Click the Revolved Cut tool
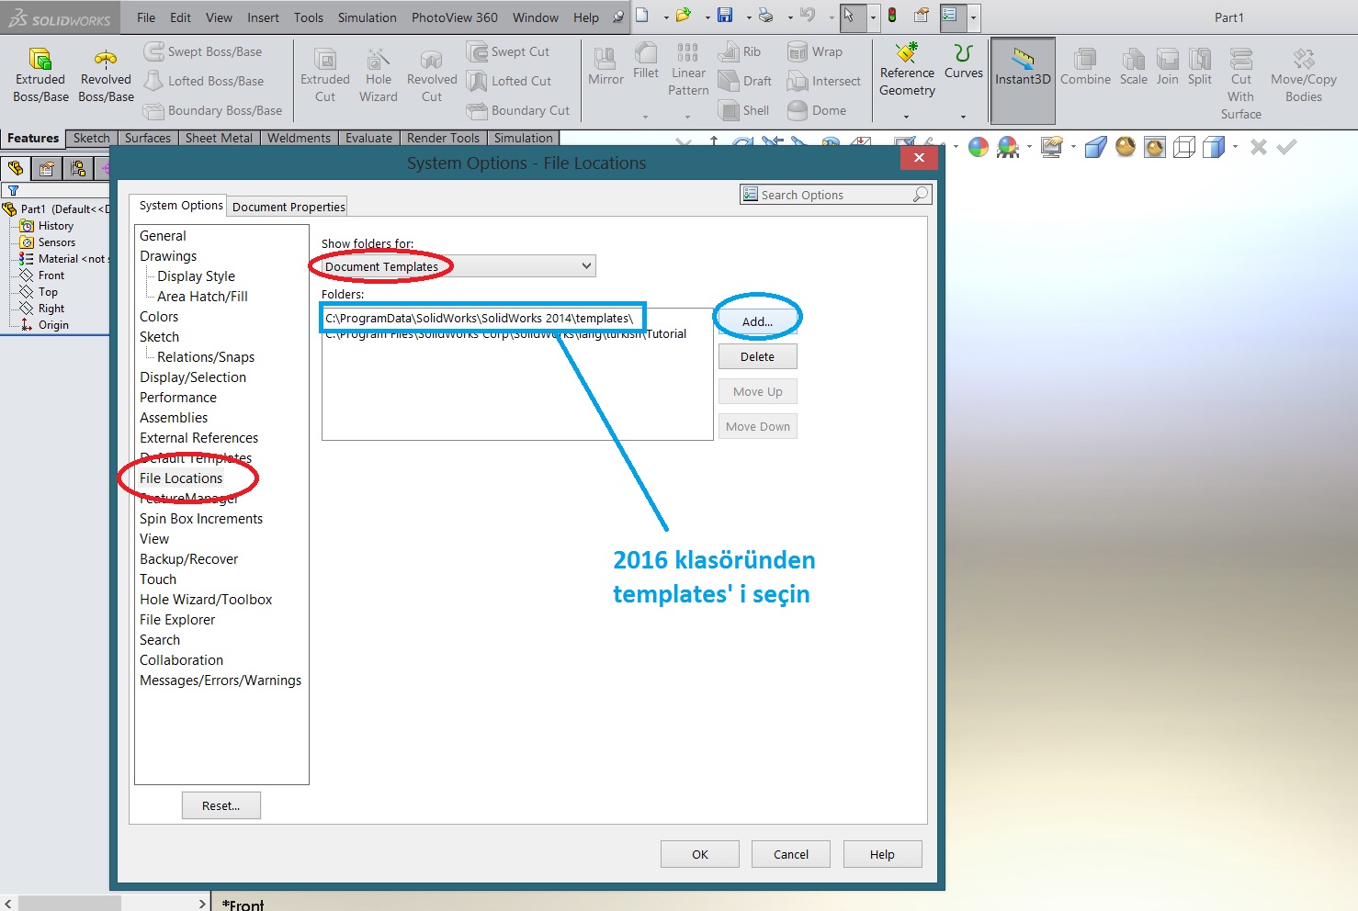This screenshot has width=1358, height=911. (432, 75)
